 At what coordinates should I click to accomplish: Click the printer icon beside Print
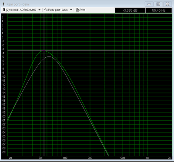pos(77,10)
